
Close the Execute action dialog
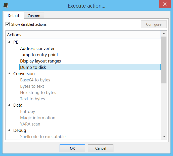click(164, 4)
